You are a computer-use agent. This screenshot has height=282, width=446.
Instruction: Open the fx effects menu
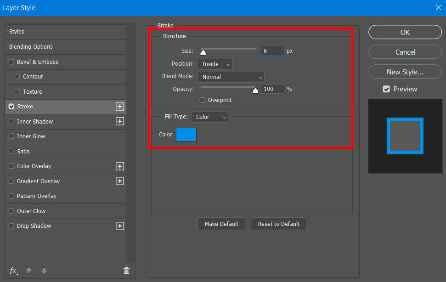click(14, 271)
